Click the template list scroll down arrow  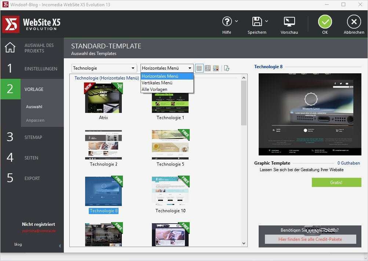coord(244,243)
